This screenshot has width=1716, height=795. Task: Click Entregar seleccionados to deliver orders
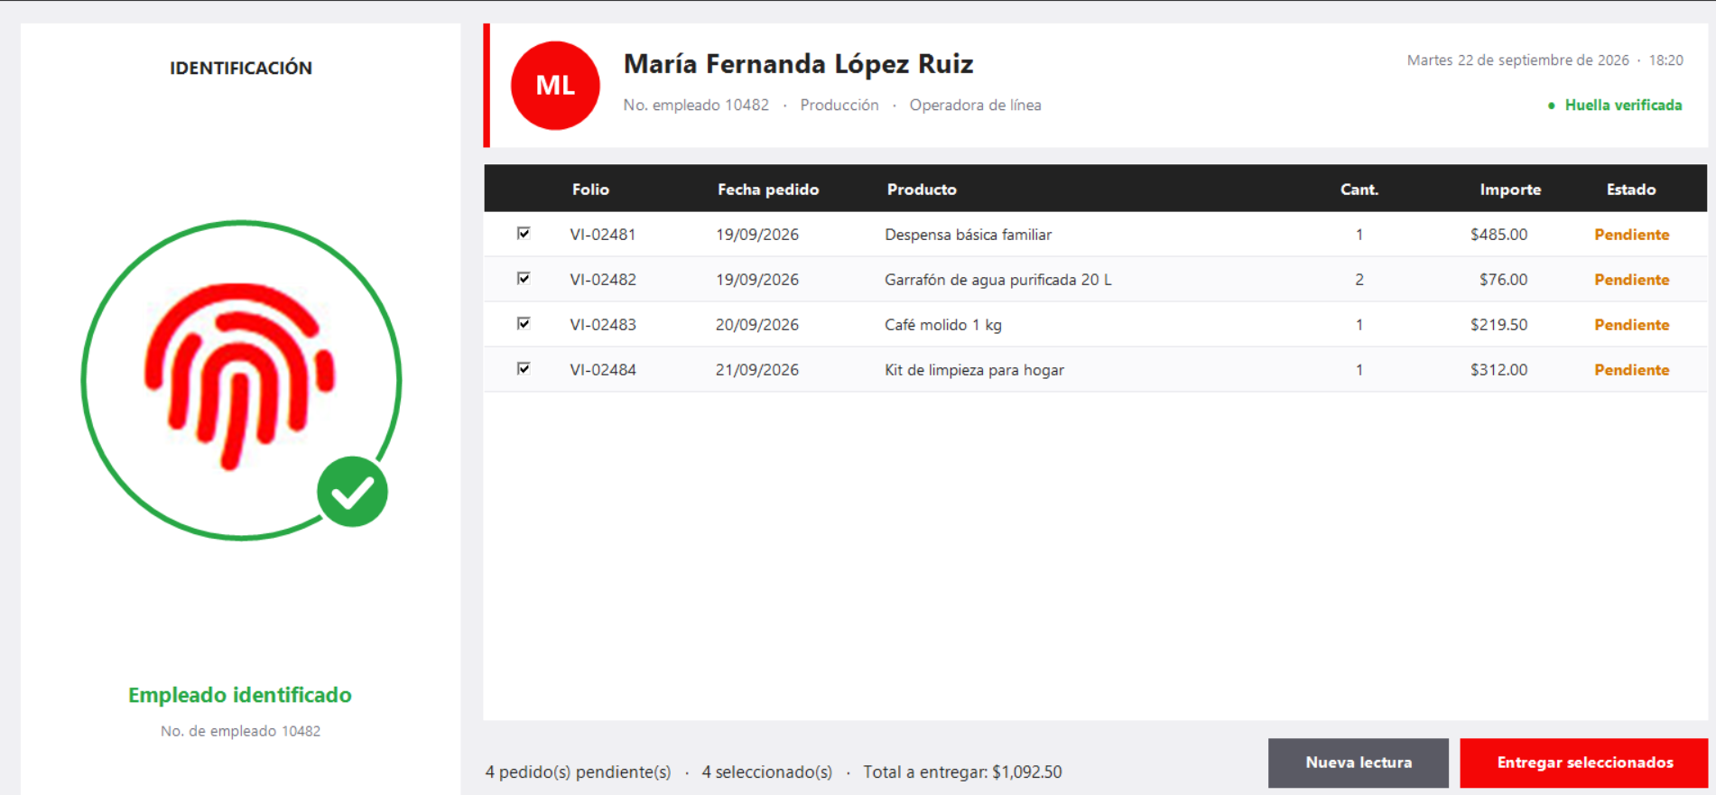pos(1584,763)
